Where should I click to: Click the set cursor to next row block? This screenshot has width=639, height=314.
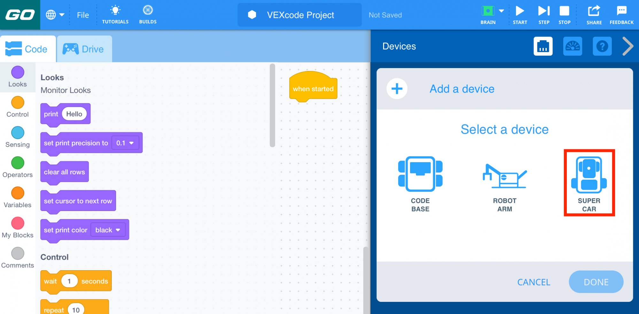tap(78, 201)
